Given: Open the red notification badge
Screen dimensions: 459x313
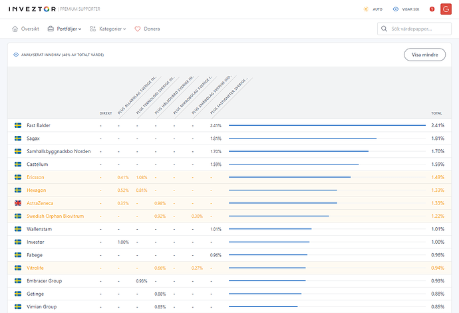Looking at the screenshot, I should [432, 9].
